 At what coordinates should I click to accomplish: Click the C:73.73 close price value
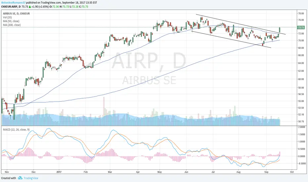[84, 7]
